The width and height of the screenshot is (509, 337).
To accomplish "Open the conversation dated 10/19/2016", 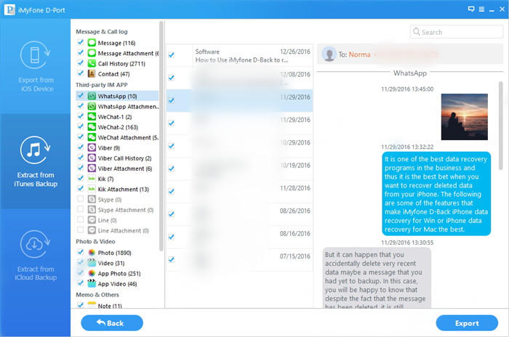I will [x=239, y=169].
